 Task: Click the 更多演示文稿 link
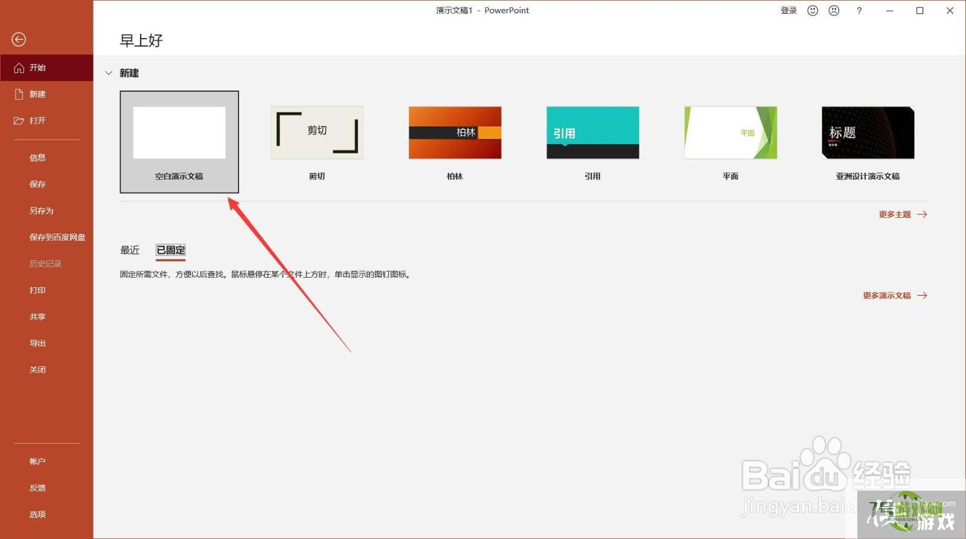point(886,295)
